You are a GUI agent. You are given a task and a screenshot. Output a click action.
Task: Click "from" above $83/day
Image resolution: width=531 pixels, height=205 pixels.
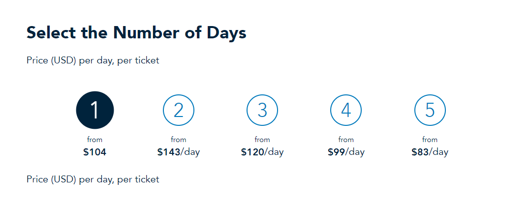(x=430, y=140)
